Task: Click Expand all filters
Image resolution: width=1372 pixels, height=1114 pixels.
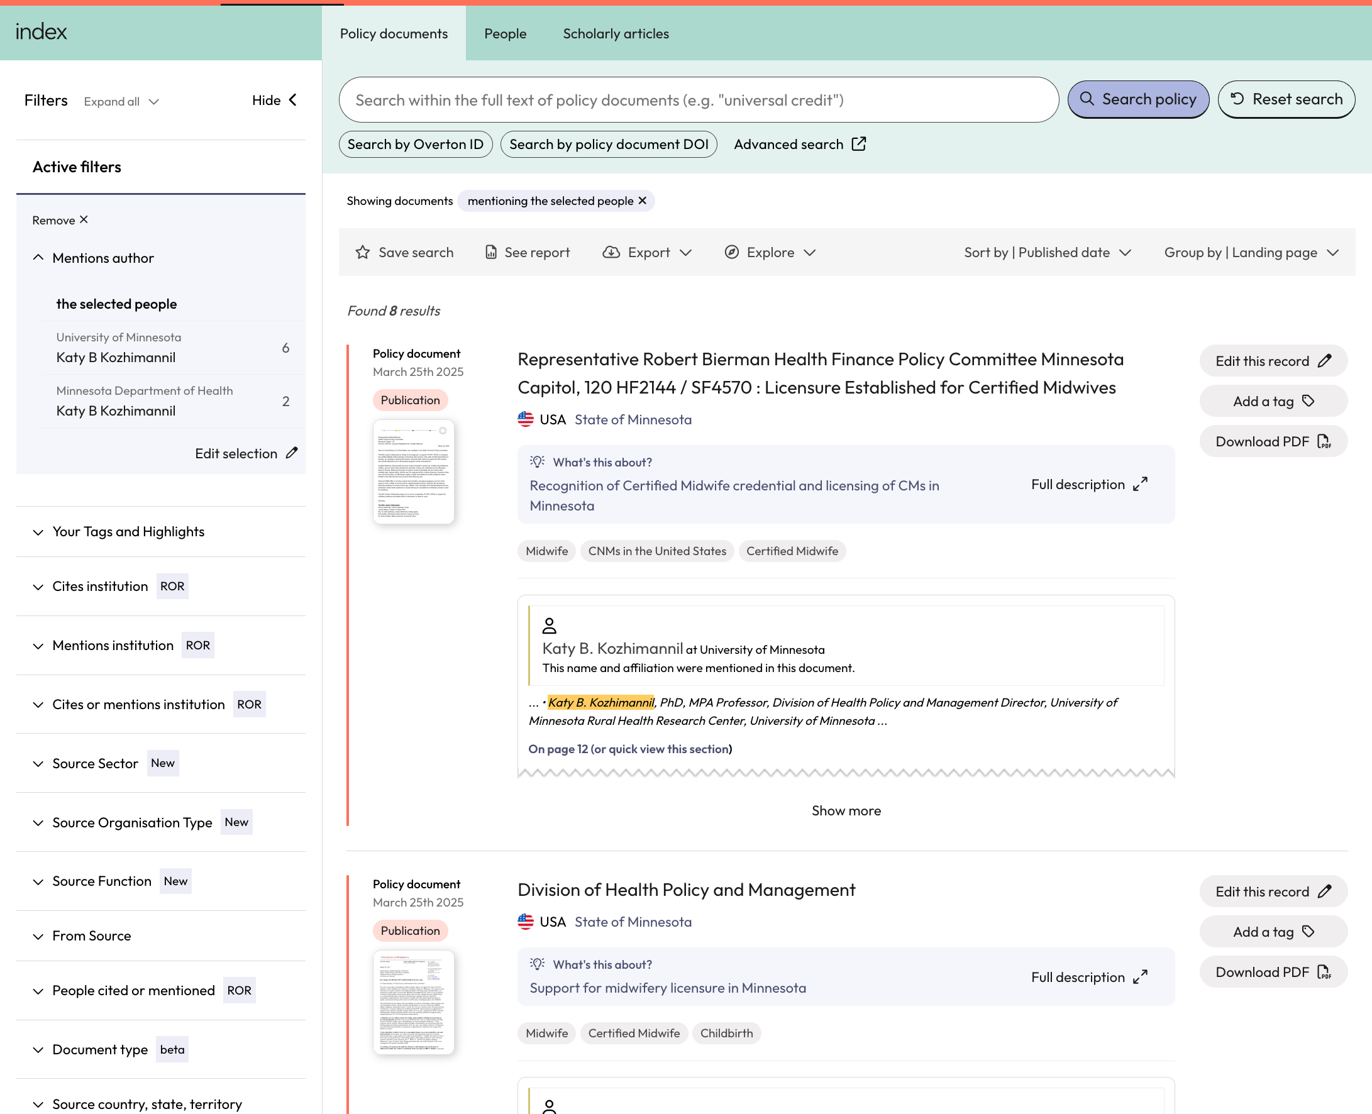Action: pos(121,101)
